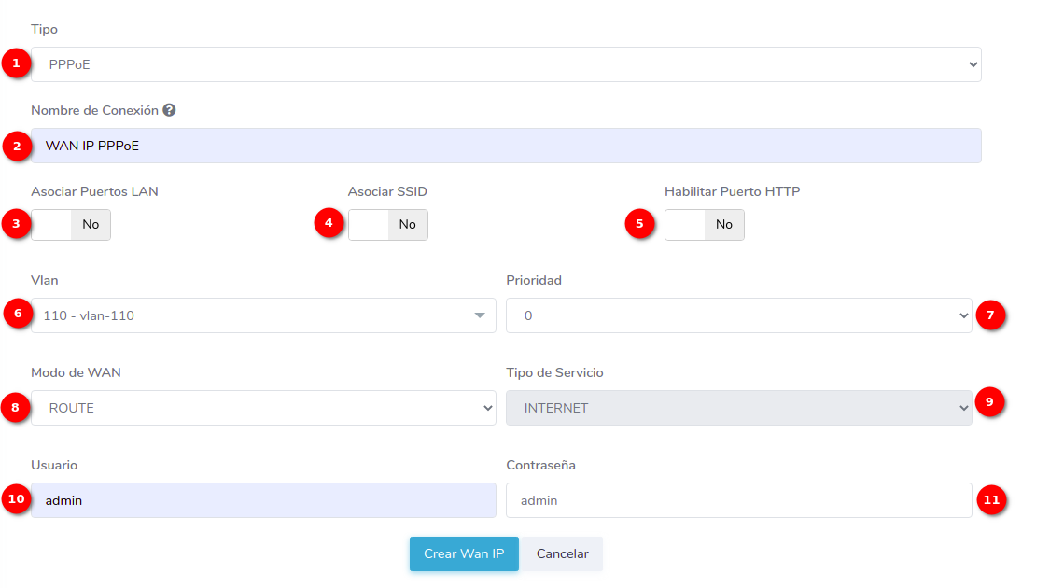This screenshot has height=588, width=1050.
Task: Toggle Habilitar Puerto HTTP switch
Action: [704, 225]
